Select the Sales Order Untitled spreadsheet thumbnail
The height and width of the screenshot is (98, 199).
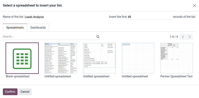pos(99,58)
